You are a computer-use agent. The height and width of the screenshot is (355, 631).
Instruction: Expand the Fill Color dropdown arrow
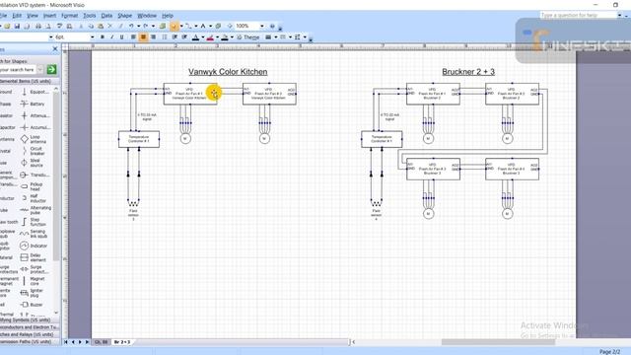coord(232,37)
